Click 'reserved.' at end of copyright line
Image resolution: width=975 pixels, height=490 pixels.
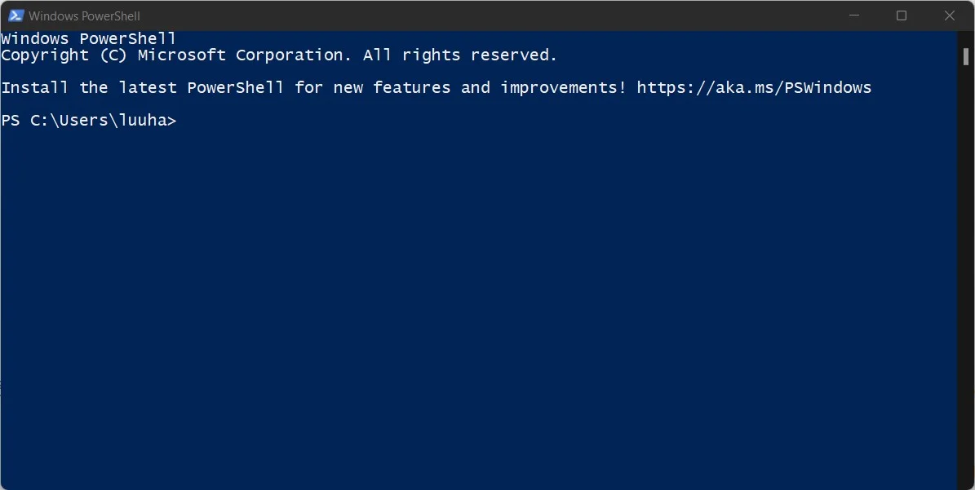pos(514,55)
